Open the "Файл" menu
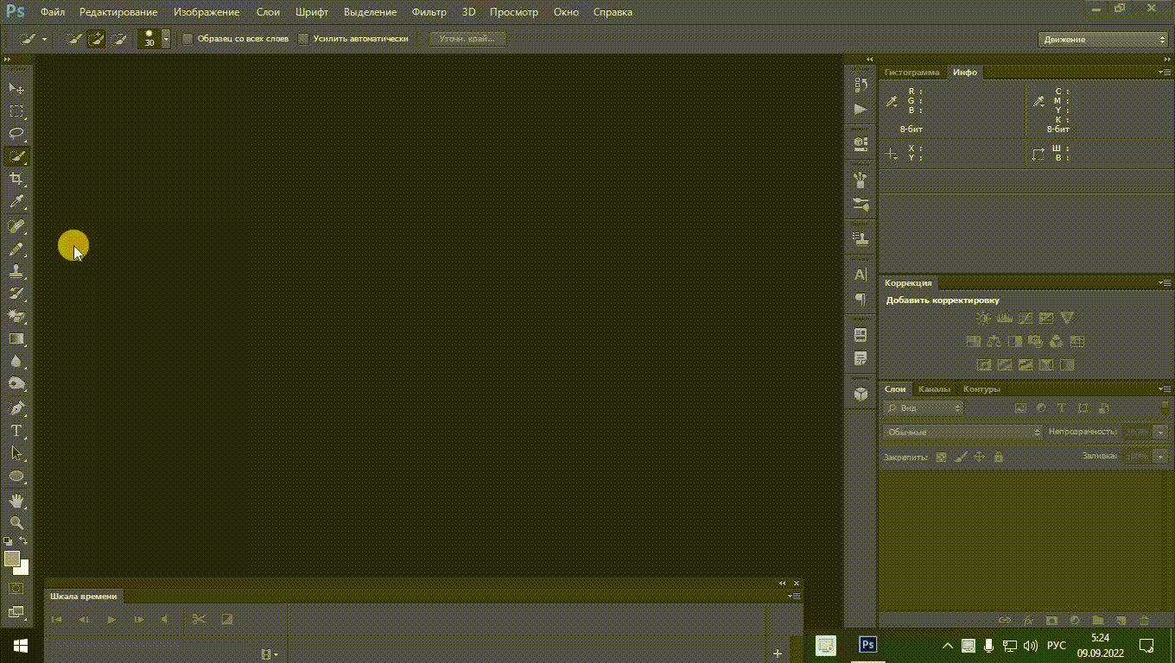 pos(53,12)
